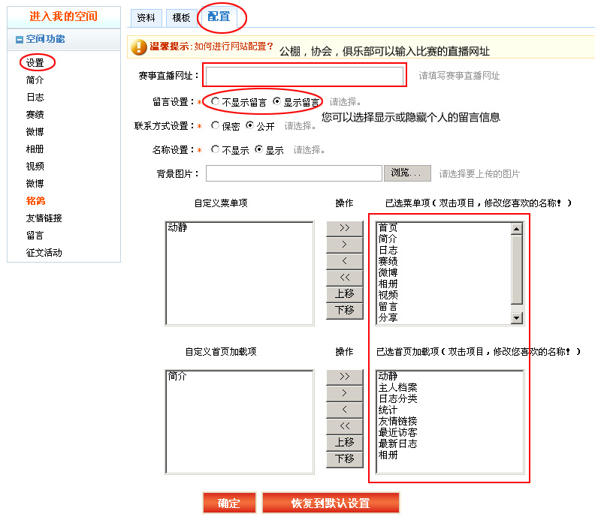Image resolution: width=595 pixels, height=520 pixels.
Task: Switch to the 资料 tab
Action: (146, 17)
